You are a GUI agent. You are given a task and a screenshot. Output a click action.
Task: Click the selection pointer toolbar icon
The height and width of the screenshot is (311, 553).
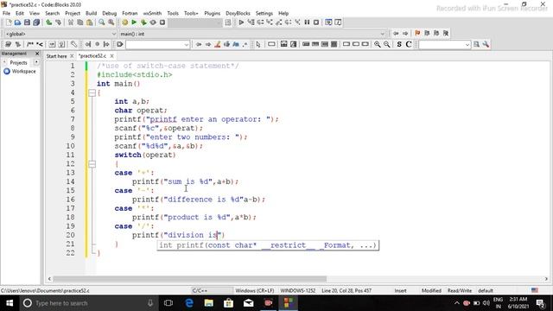[x=258, y=44]
